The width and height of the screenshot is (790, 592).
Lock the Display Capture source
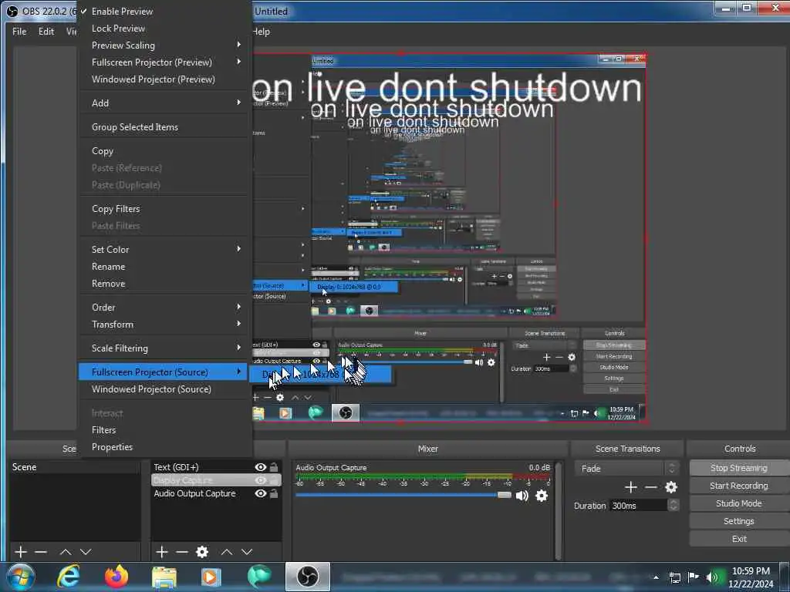274,480
